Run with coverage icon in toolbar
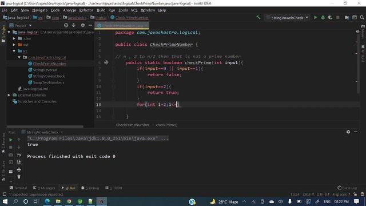 [330, 18]
